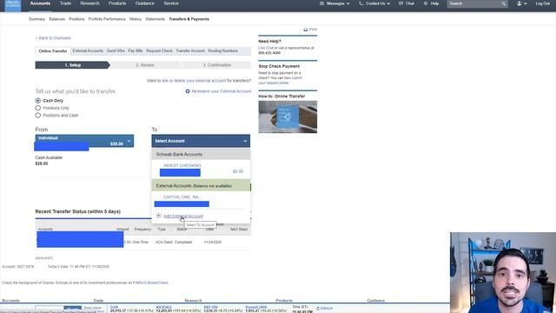
Task: Click the Chat label in header
Action: tap(410, 3)
